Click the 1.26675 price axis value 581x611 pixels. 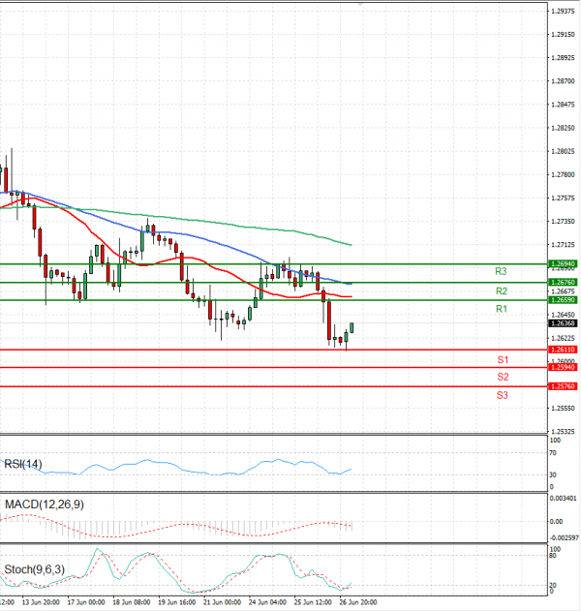click(563, 291)
